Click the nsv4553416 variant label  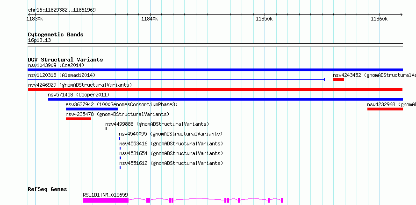[171, 143]
